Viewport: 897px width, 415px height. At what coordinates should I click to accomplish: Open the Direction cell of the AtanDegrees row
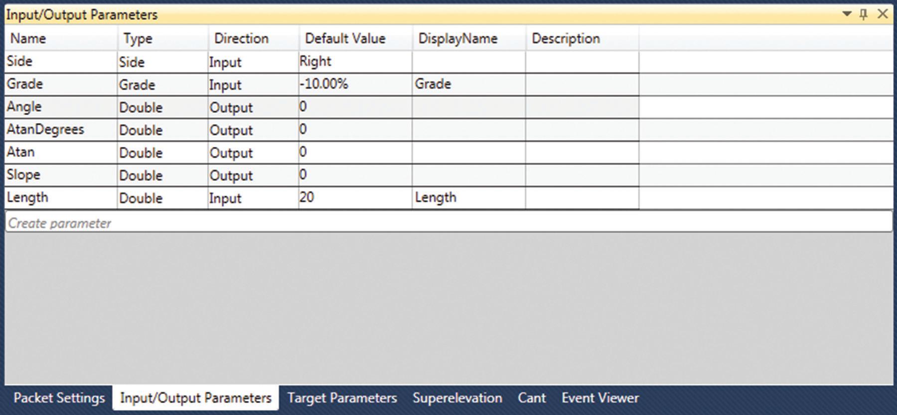tap(253, 130)
